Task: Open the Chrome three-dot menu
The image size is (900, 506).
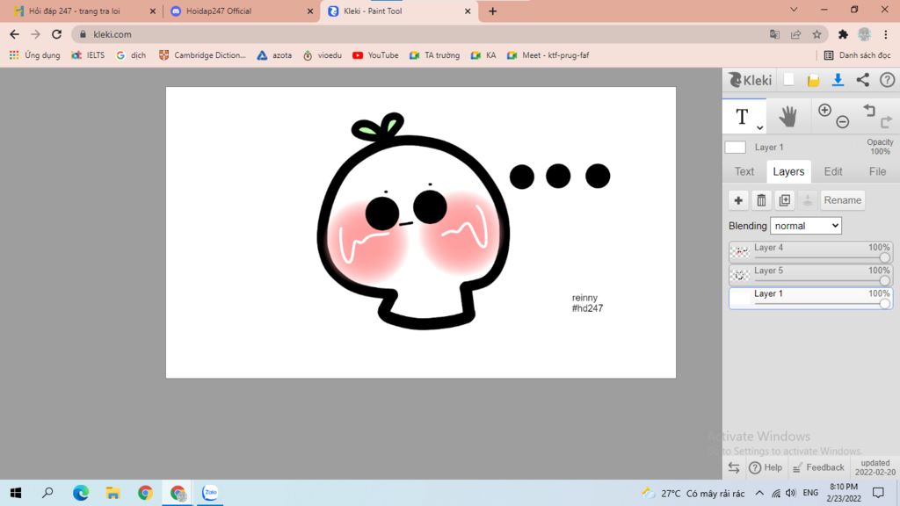Action: pyautogui.click(x=886, y=34)
